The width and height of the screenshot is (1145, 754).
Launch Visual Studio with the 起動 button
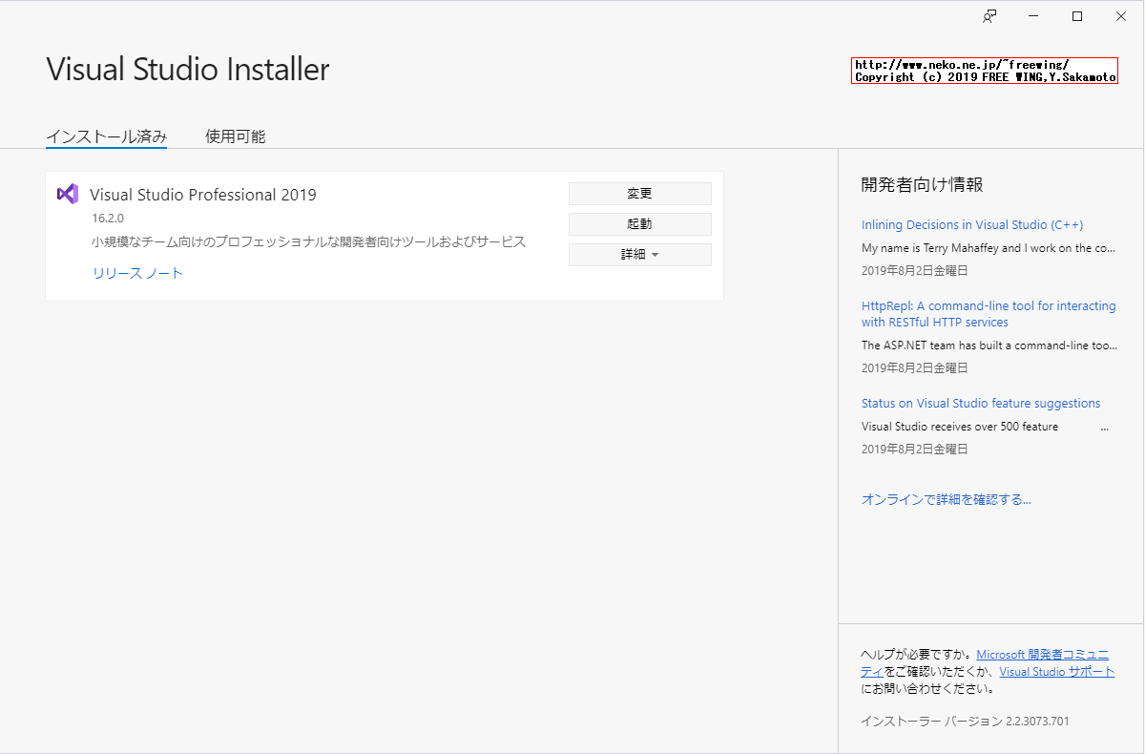point(639,223)
